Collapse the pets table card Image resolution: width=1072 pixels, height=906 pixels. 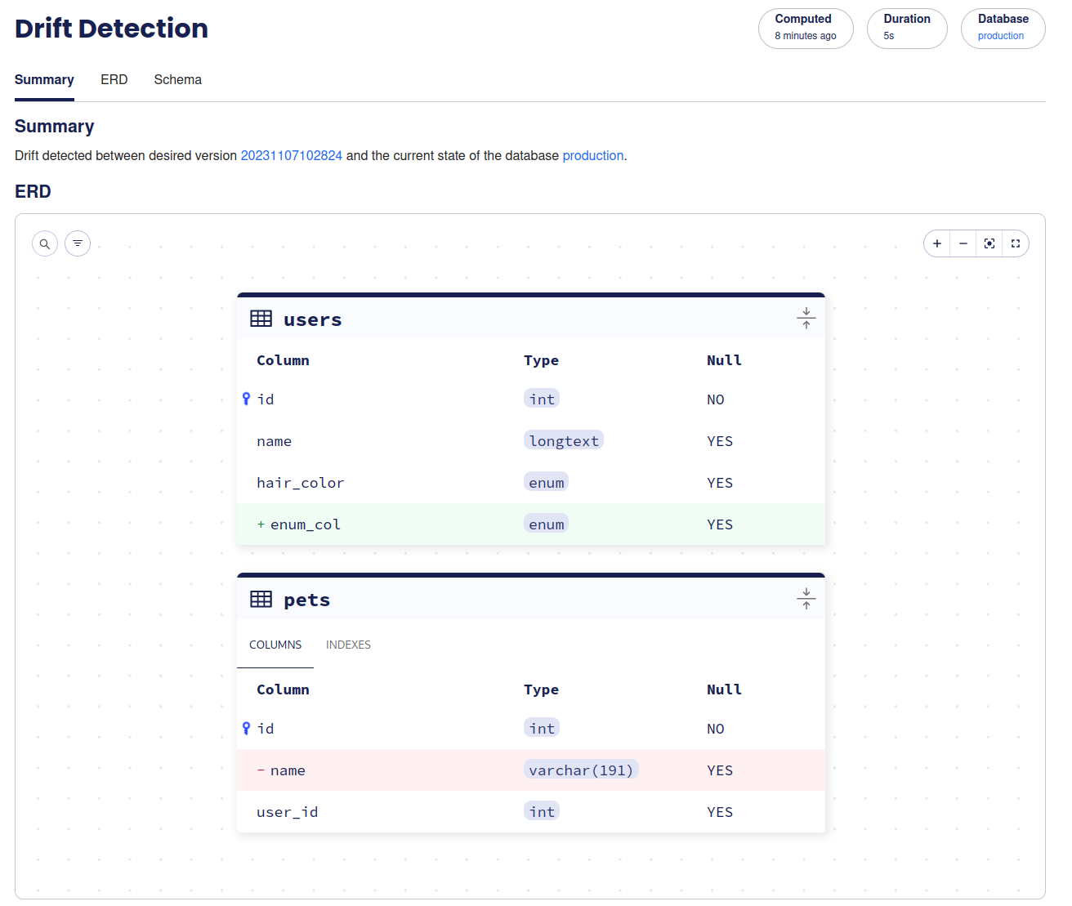coord(806,598)
